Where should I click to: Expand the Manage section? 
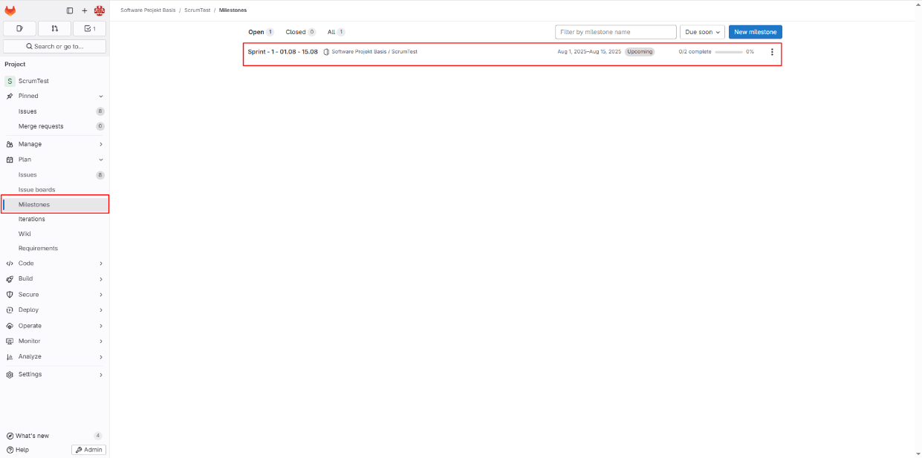(x=55, y=144)
